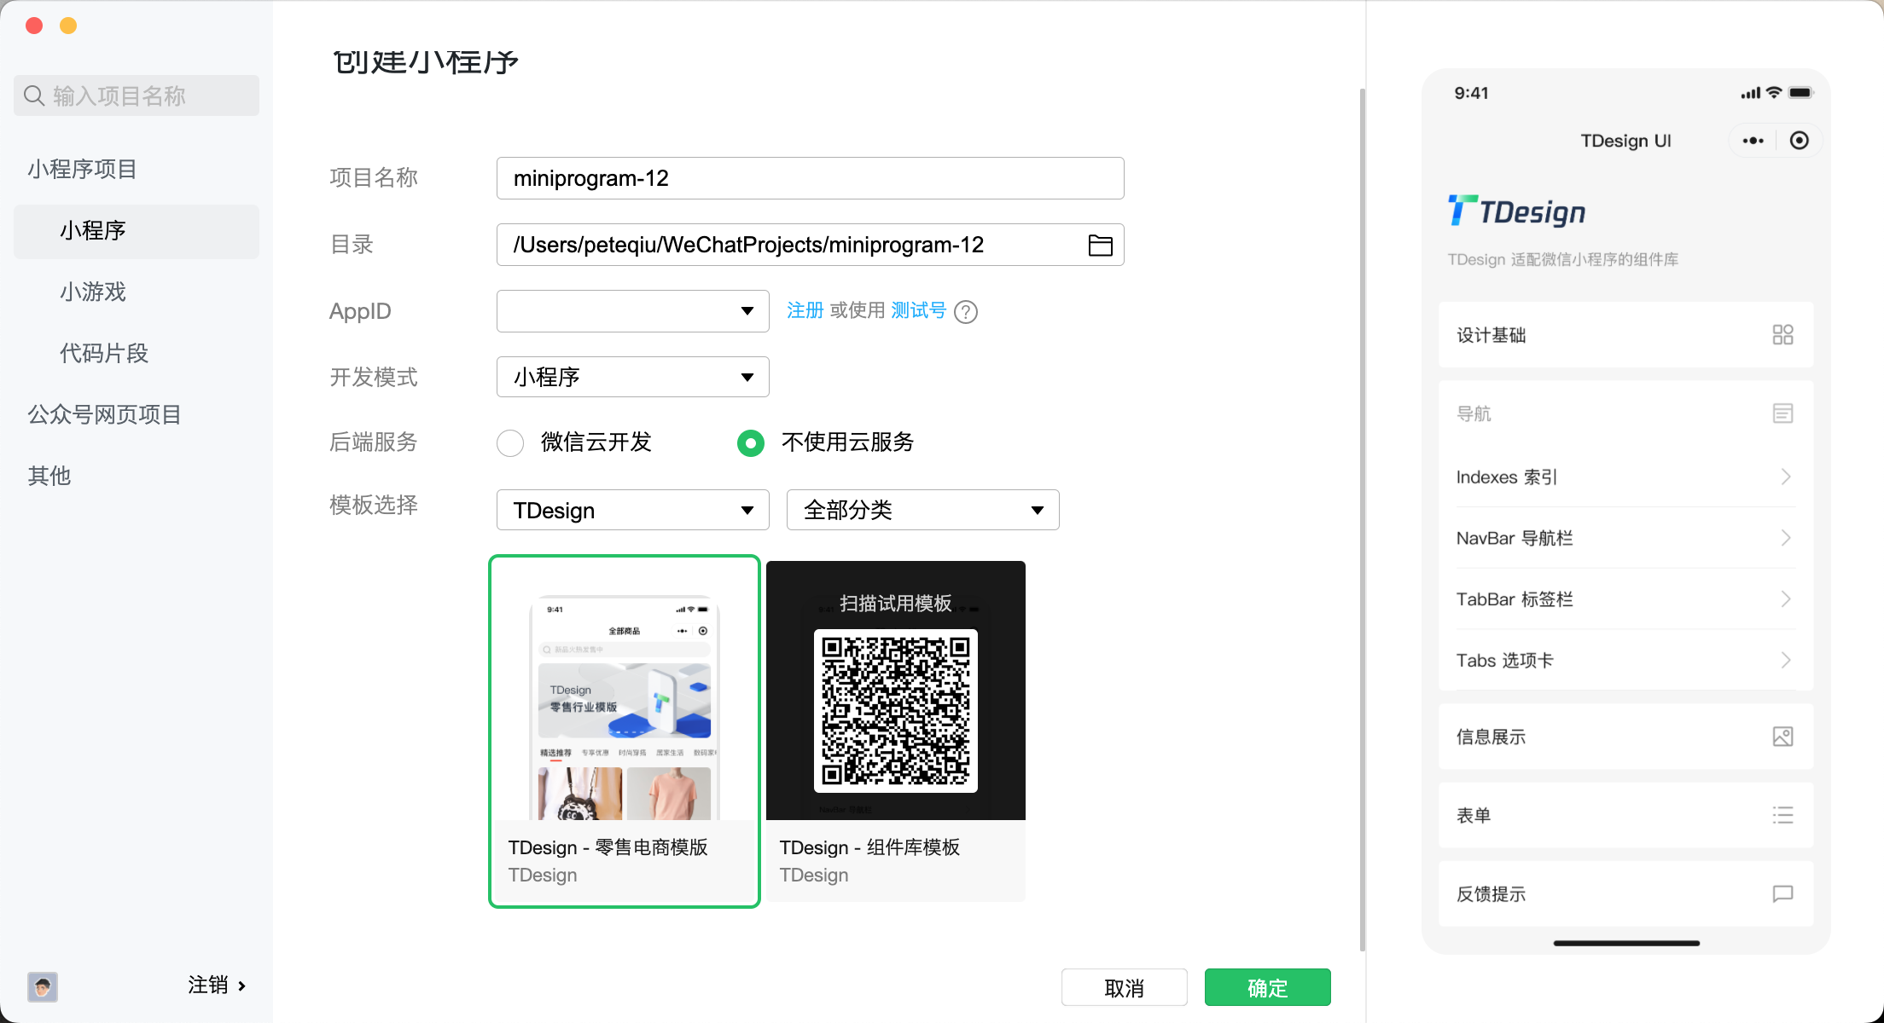
Task: Click the capsule menu dots in phone preview
Action: [x=1753, y=140]
